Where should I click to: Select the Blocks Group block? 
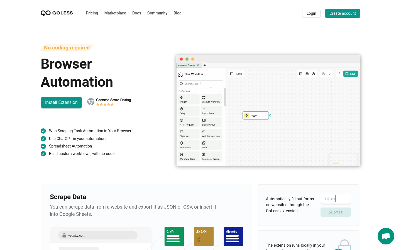tap(211, 122)
